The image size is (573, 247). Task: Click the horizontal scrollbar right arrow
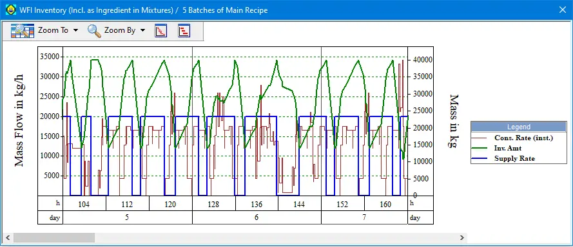click(462, 238)
